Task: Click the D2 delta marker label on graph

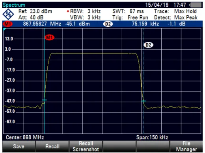Action: pos(148,45)
